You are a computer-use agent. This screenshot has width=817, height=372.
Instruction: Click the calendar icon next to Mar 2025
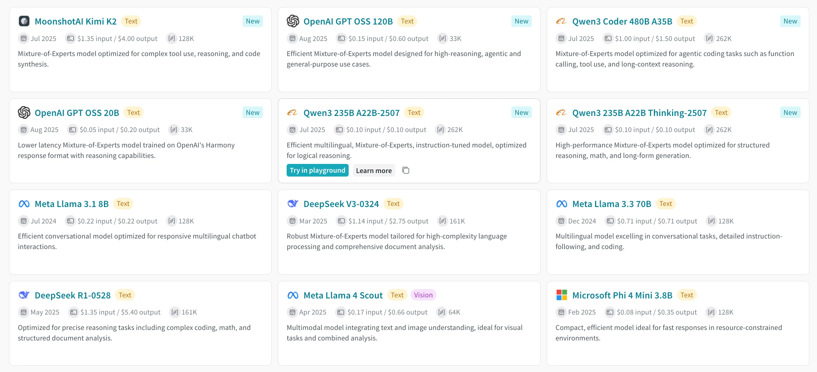(x=292, y=221)
